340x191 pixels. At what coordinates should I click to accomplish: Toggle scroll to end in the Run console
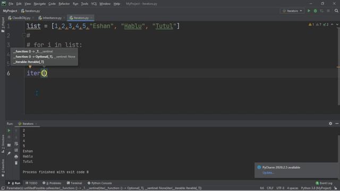16,150
